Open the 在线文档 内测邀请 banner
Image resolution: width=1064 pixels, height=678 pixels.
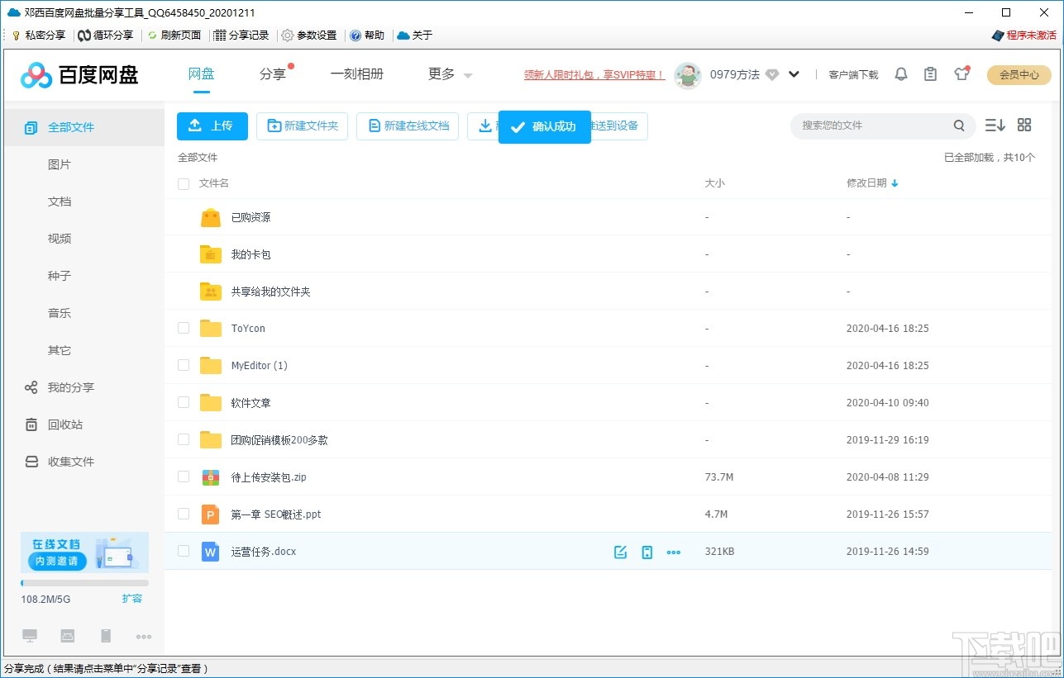point(84,552)
